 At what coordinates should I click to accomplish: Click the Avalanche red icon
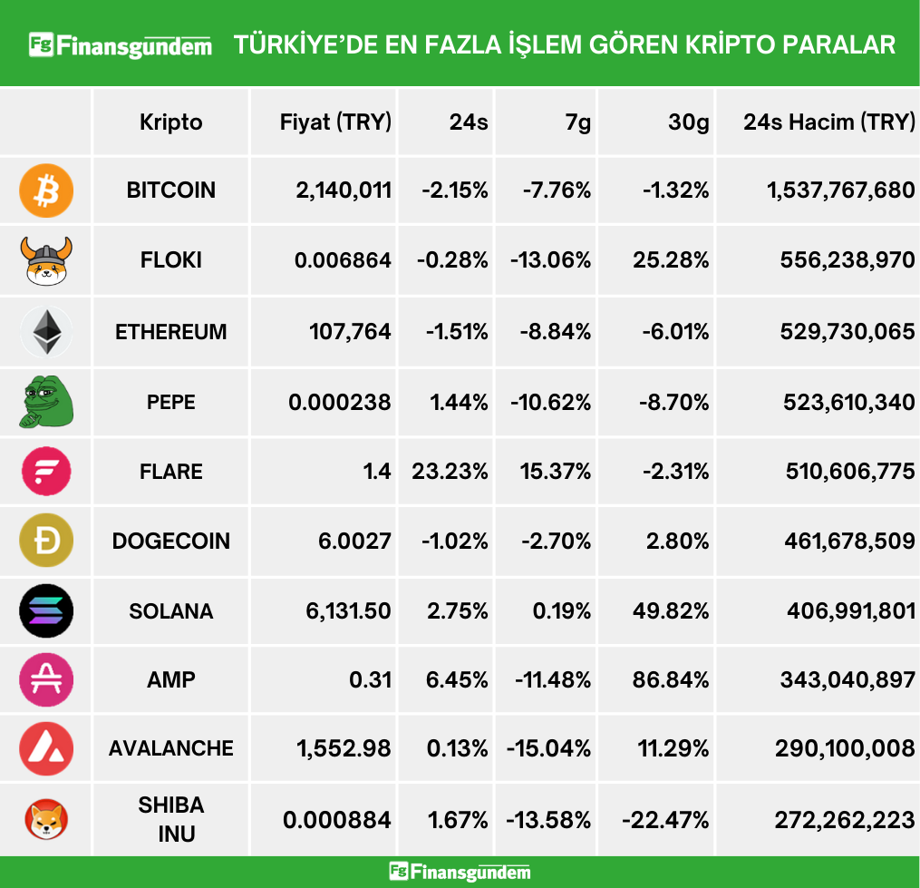click(45, 748)
